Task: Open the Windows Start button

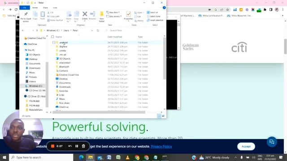Action: click(4, 157)
